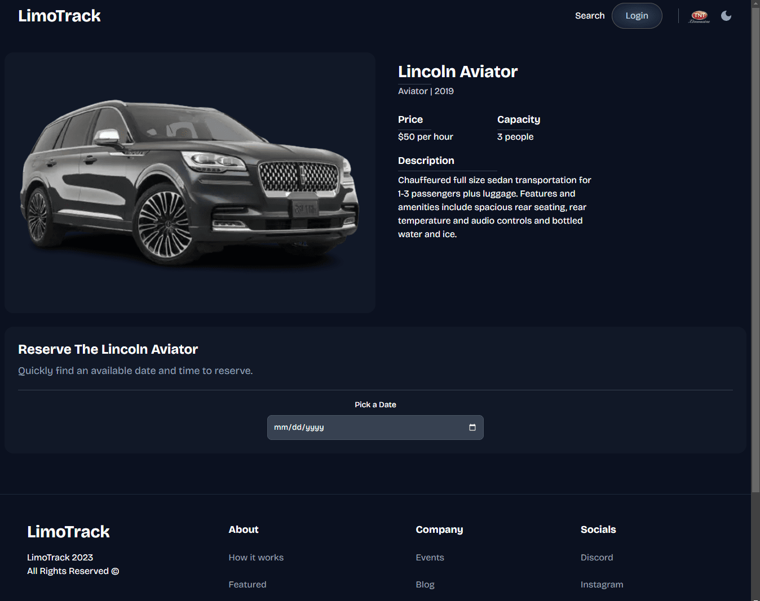Open the date picker calendar icon
The image size is (760, 601).
[x=472, y=428]
